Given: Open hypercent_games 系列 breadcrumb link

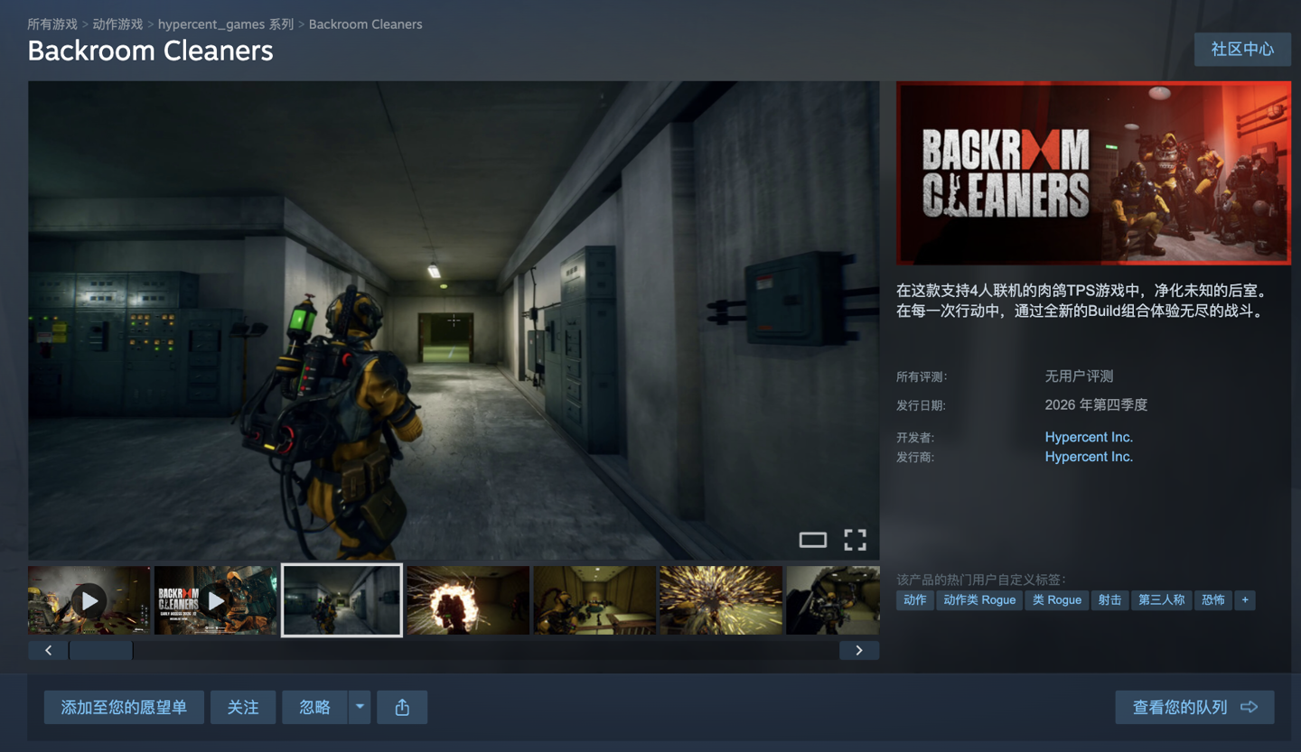Looking at the screenshot, I should tap(226, 24).
